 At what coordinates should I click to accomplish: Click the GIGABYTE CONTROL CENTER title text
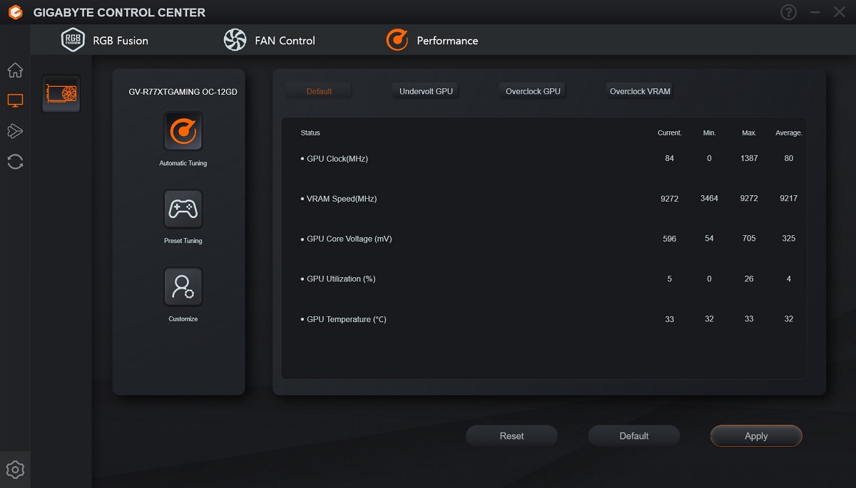coord(119,13)
